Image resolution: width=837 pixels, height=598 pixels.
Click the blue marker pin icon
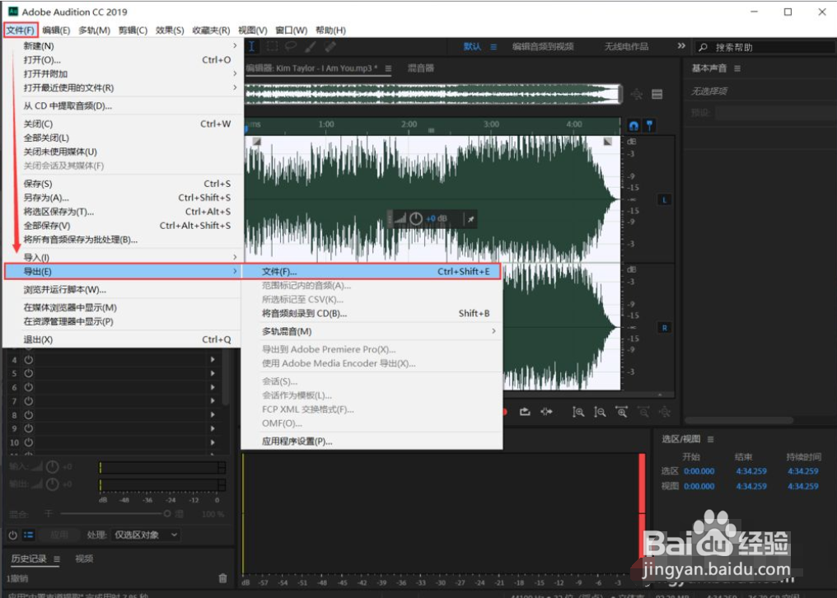tap(650, 126)
